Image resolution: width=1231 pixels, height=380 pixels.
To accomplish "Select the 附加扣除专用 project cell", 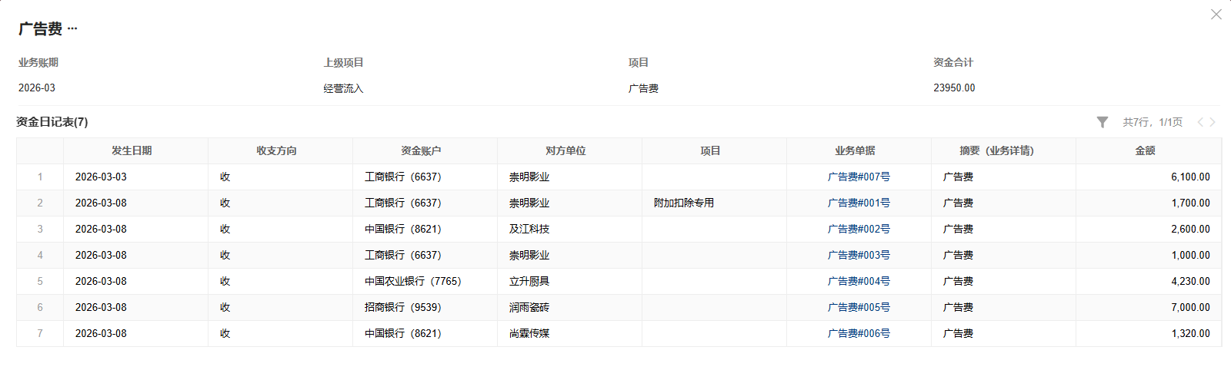I will pos(714,203).
